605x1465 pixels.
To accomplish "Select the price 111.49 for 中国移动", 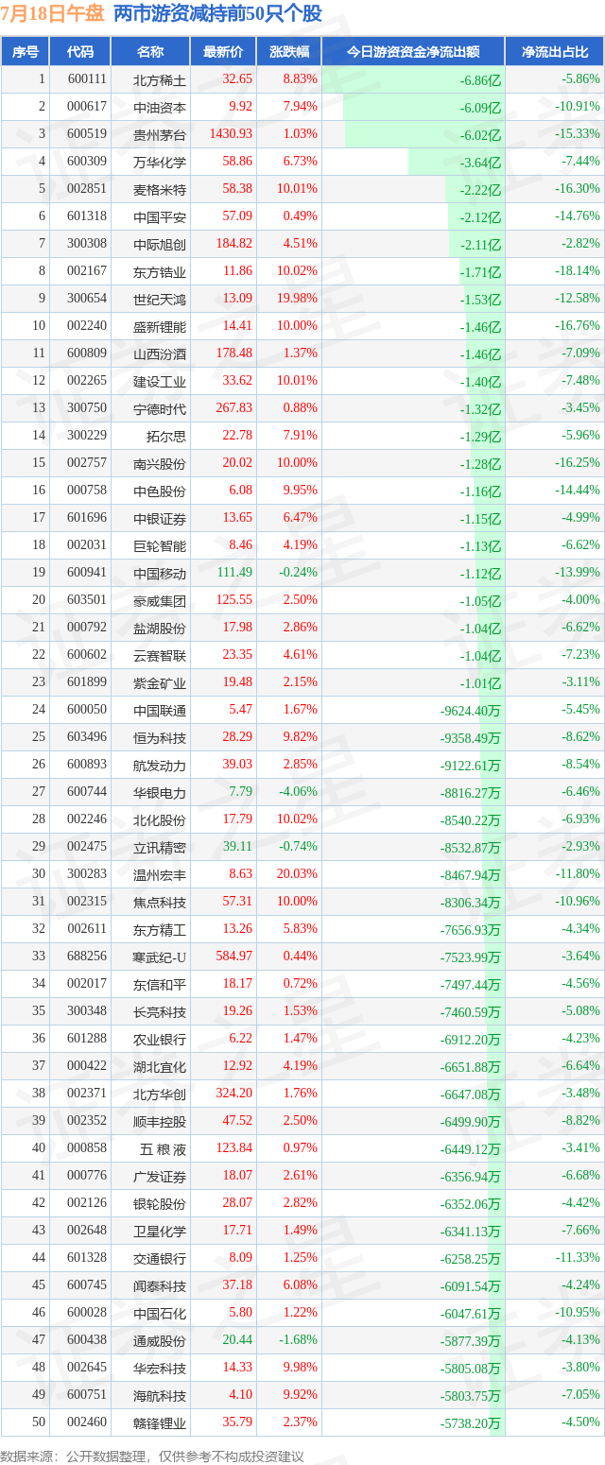I will click(x=234, y=573).
